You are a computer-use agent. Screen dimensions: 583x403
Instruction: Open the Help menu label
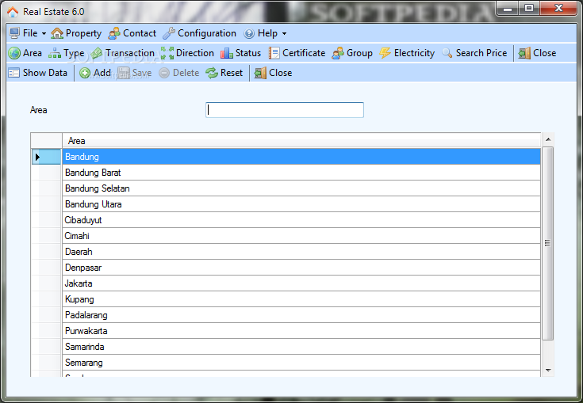pos(267,33)
